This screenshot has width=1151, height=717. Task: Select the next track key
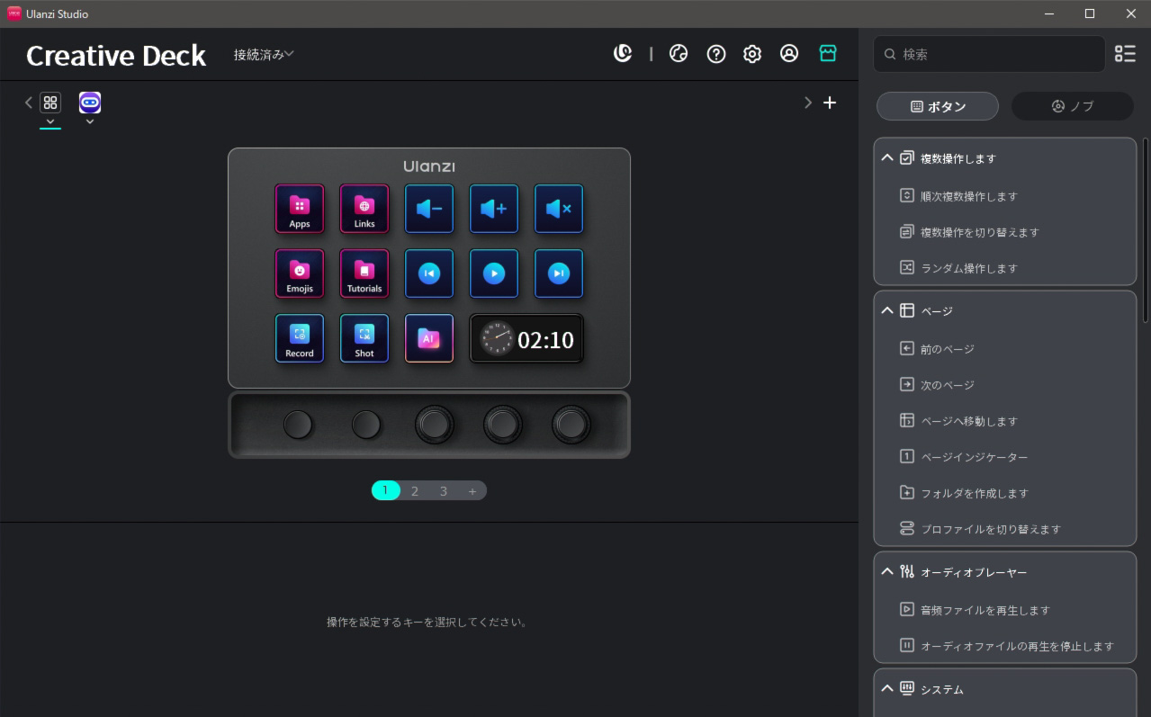point(559,273)
